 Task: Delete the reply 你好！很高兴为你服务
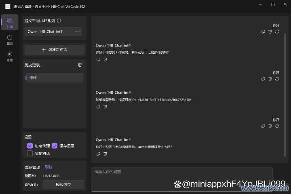tap(105, 59)
